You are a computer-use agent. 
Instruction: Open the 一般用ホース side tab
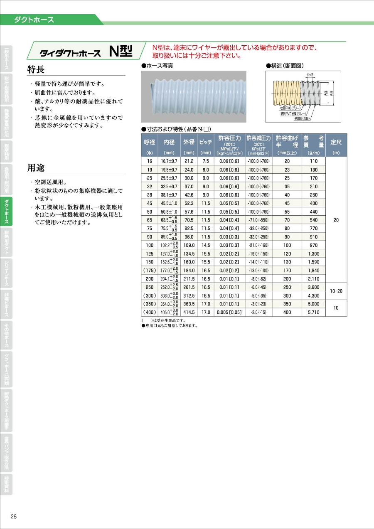pos(6,58)
